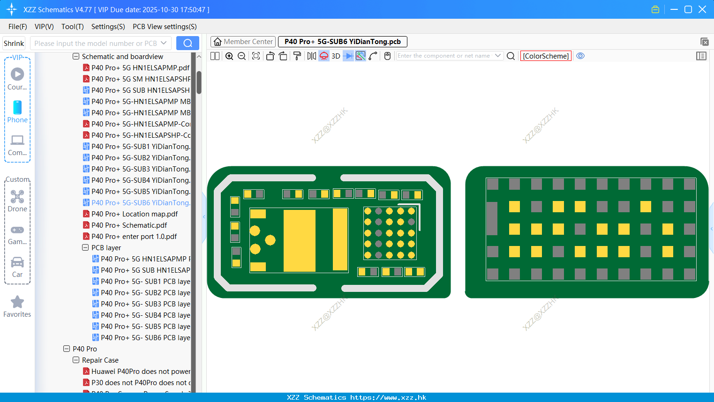Open P40 Pro+ 5G- SUB6 PCB layer
Image resolution: width=714 pixels, height=402 pixels.
pos(141,338)
